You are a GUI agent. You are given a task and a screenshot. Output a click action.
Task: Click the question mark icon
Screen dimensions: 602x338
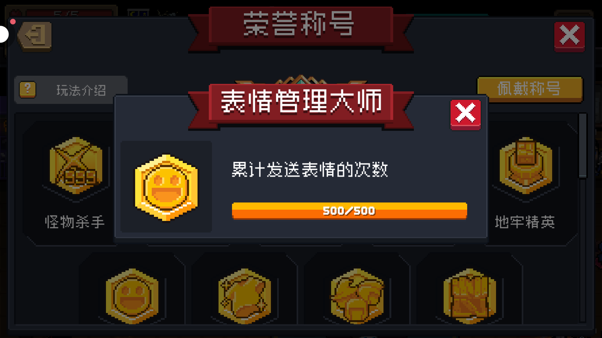[x=28, y=90]
